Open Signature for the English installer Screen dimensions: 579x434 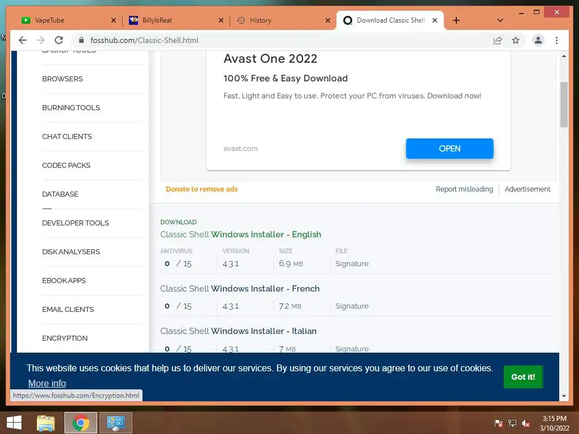pos(352,263)
